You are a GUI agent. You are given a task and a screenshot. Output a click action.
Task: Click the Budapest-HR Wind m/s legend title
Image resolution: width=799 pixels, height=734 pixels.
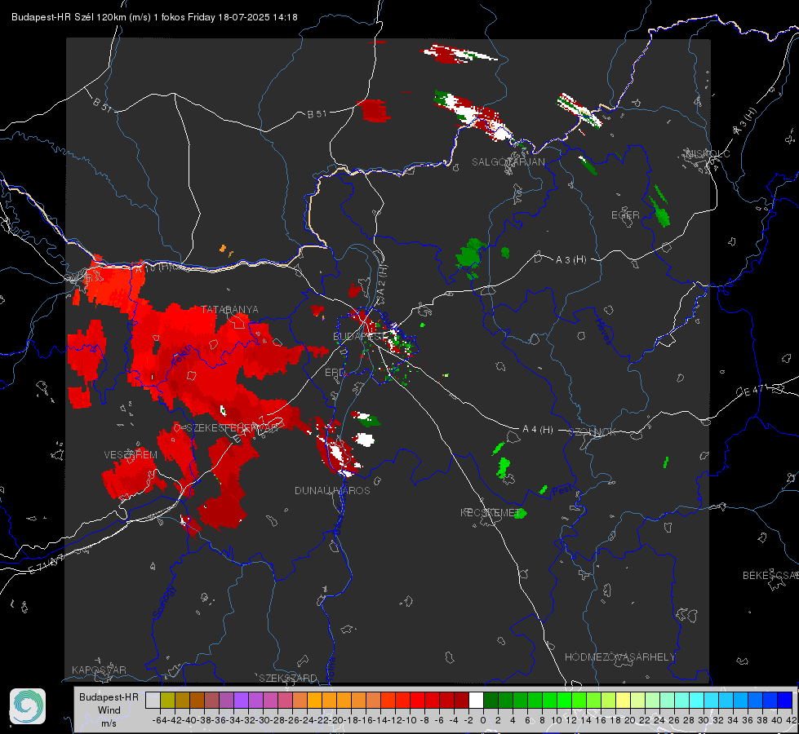109,710
